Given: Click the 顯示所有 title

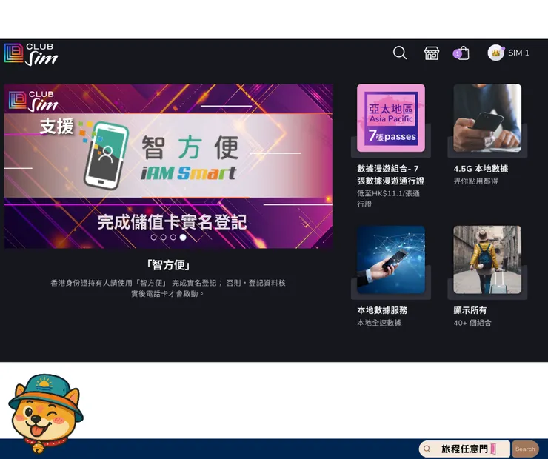Looking at the screenshot, I should (x=470, y=310).
